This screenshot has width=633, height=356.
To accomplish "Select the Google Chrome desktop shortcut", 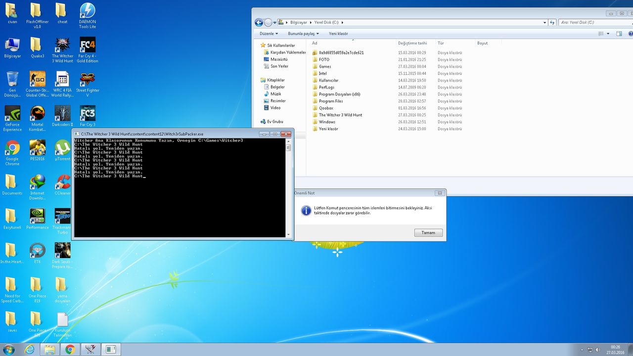I will click(12, 153).
